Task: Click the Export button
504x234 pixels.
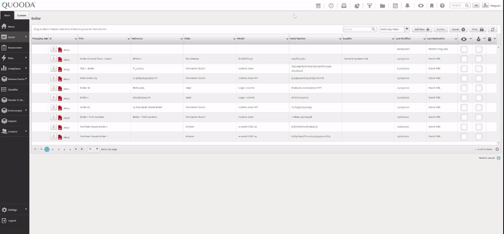Action: tap(459, 29)
